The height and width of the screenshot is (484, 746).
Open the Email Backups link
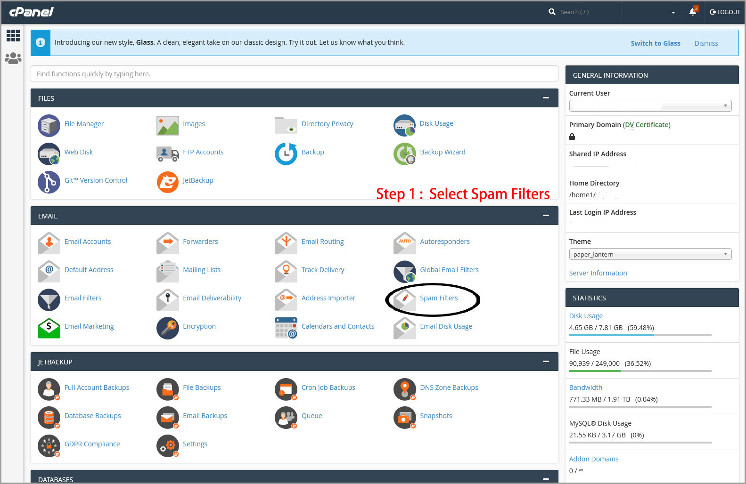coord(205,416)
